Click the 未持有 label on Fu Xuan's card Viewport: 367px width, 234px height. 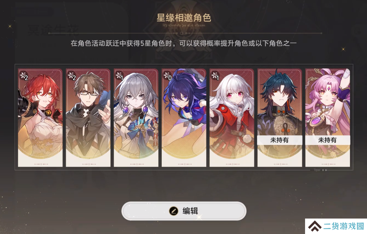(x=328, y=140)
